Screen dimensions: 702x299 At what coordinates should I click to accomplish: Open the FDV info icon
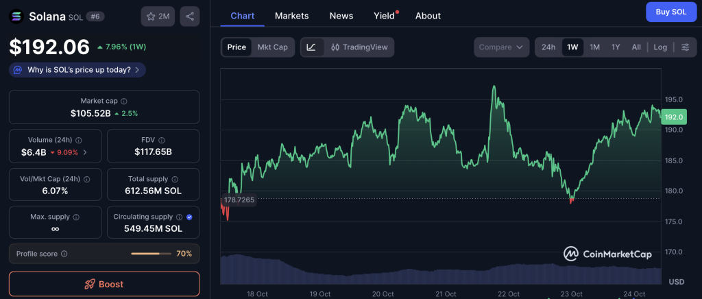162,140
